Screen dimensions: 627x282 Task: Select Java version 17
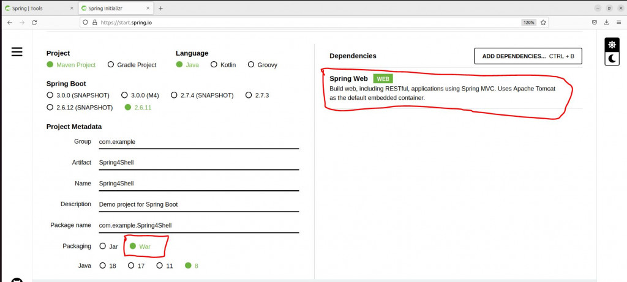click(x=137, y=265)
